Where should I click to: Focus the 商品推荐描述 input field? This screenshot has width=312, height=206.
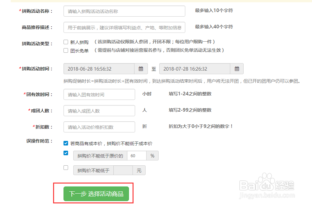click(x=124, y=27)
